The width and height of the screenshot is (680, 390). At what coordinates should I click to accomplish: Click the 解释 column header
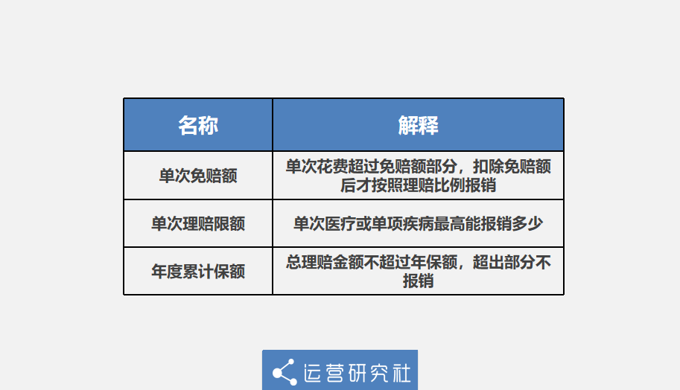click(x=418, y=125)
